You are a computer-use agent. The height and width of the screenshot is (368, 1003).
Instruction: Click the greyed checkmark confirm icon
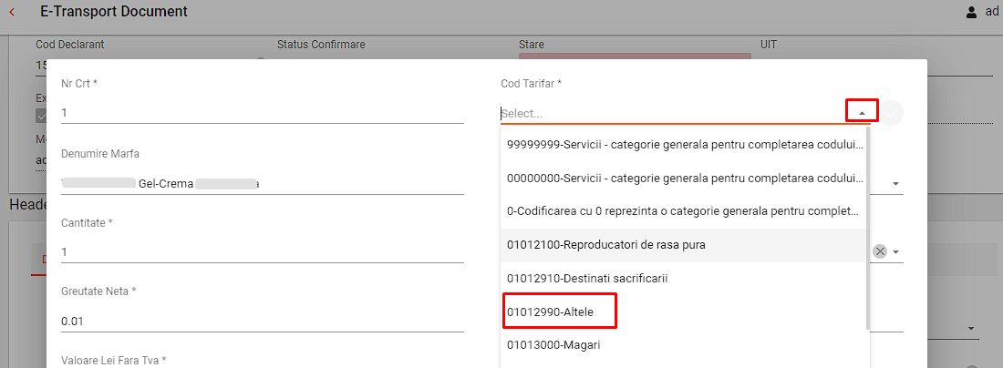pos(892,112)
